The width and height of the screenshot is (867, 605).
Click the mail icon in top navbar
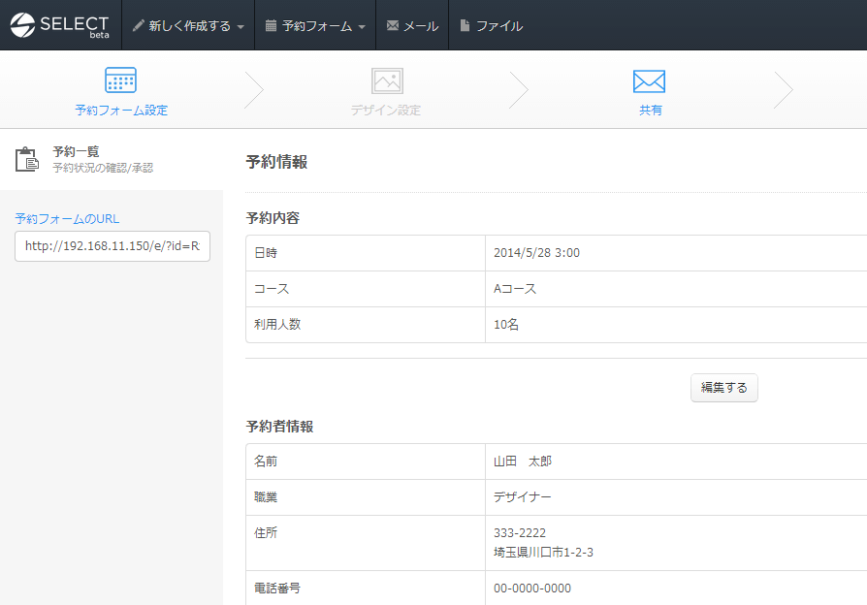[393, 26]
